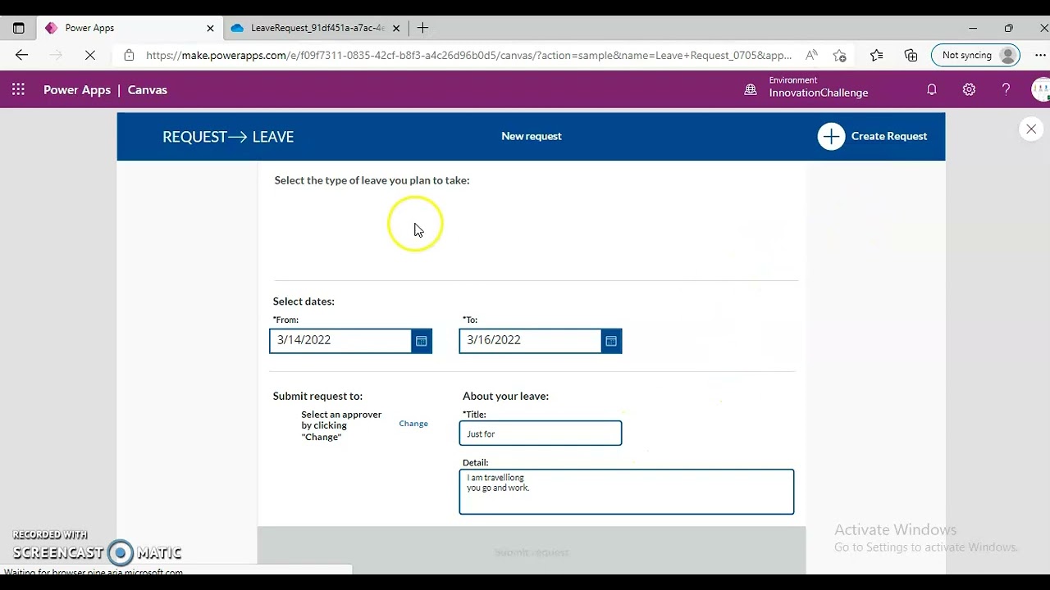Open the browser Favorites list icon

tap(877, 55)
